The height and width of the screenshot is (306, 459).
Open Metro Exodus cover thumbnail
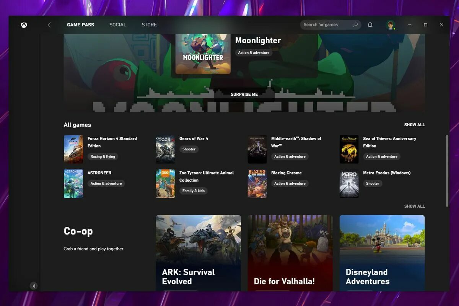tap(349, 184)
